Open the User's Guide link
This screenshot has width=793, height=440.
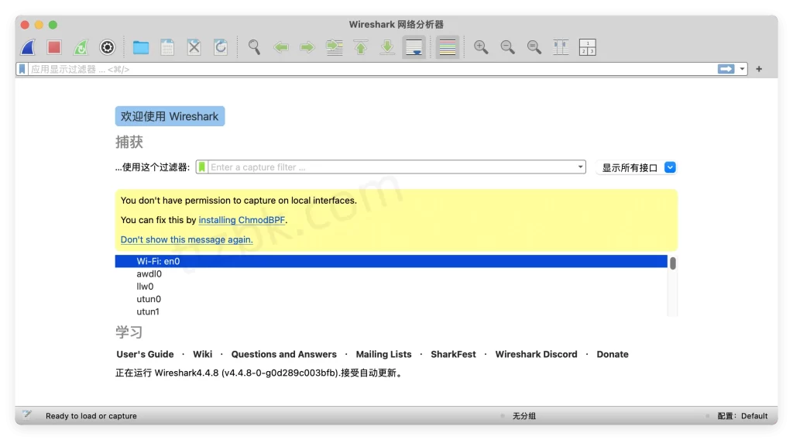[x=145, y=355]
